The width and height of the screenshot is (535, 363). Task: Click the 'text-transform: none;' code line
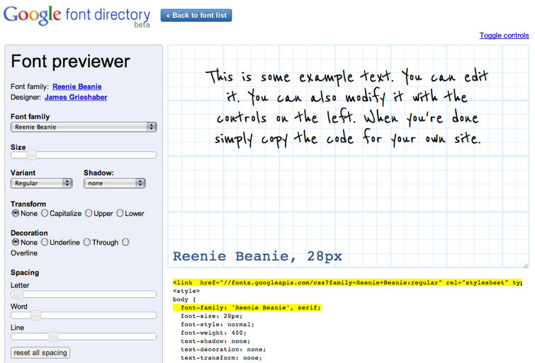pos(221,358)
